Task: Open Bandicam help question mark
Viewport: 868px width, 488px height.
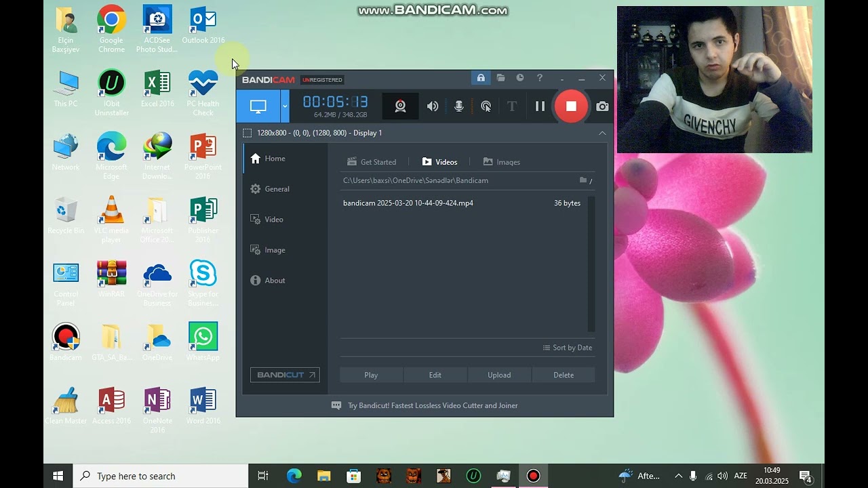Action: [540, 78]
